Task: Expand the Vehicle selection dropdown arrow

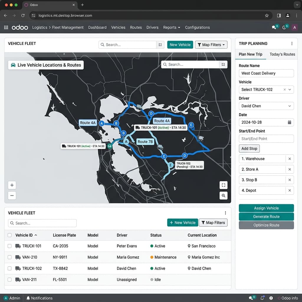Action: 290,90
